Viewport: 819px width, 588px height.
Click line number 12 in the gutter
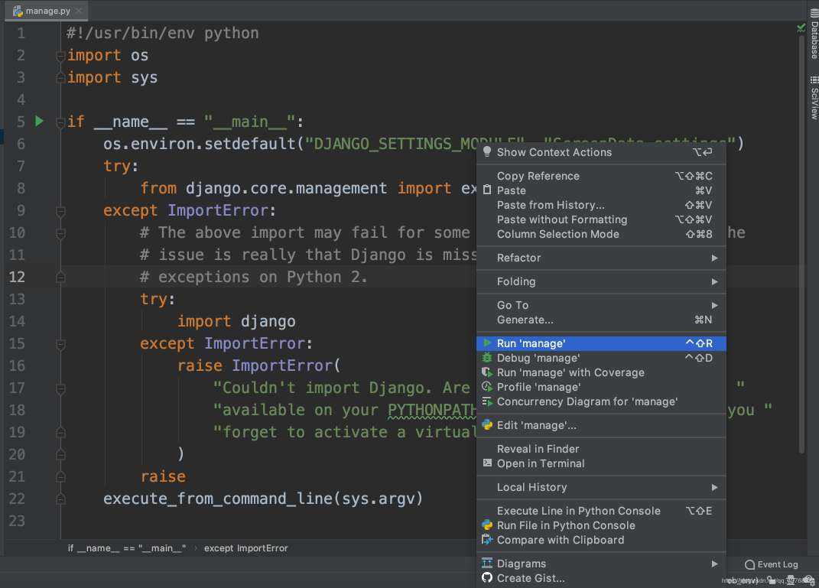(17, 277)
